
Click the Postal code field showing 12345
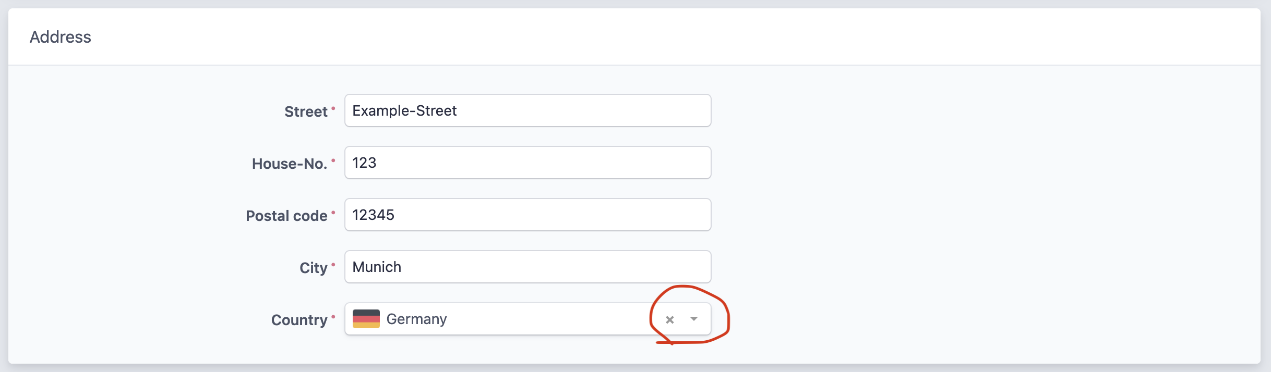click(527, 215)
